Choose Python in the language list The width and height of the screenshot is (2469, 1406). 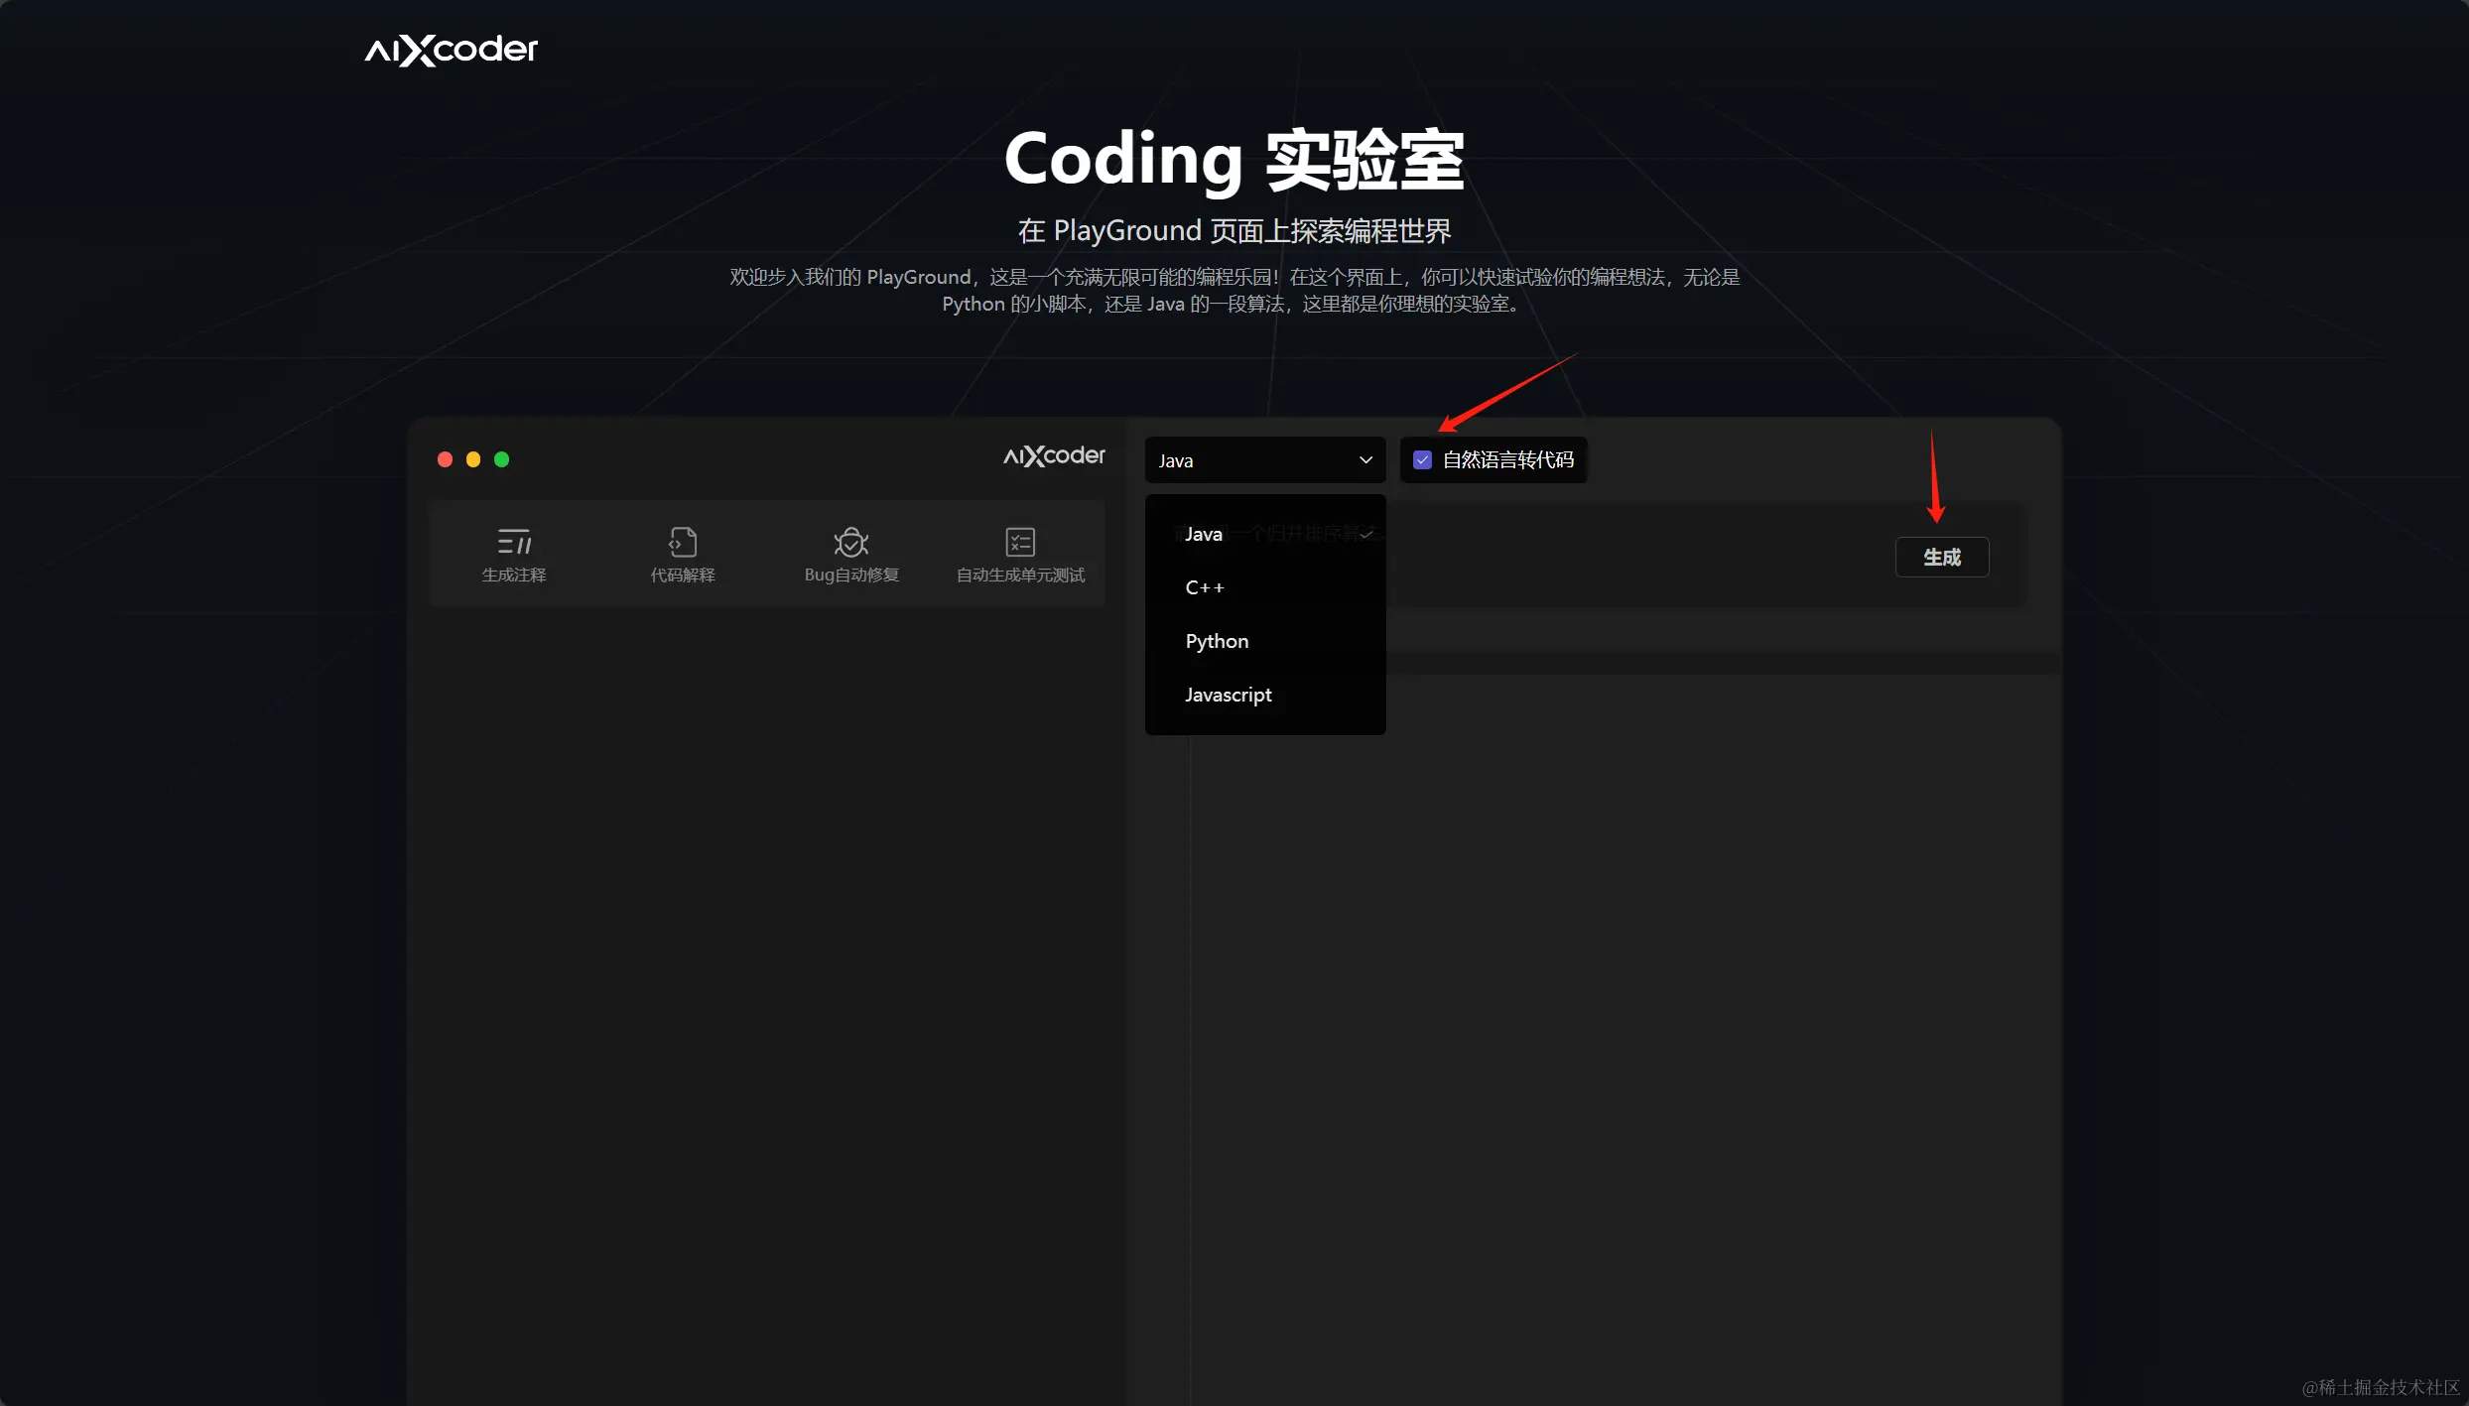(x=1265, y=641)
